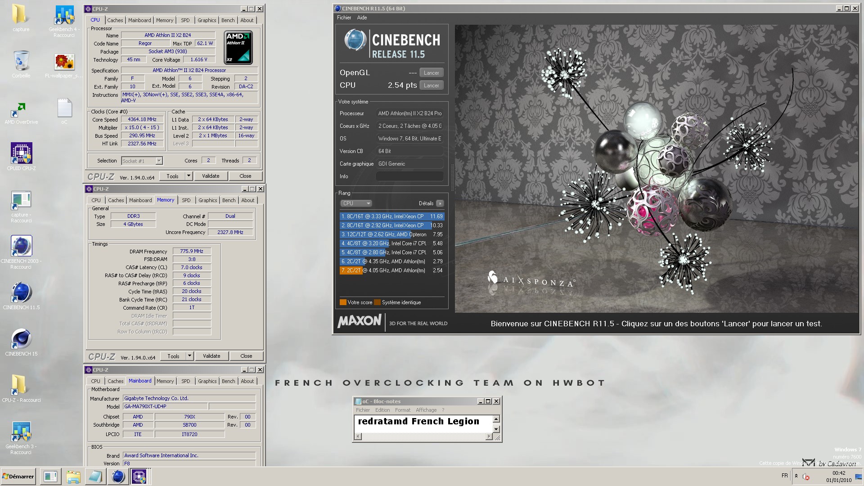Image resolution: width=864 pixels, height=486 pixels.
Task: Open the first pinned taskbar program icon
Action: click(x=50, y=476)
